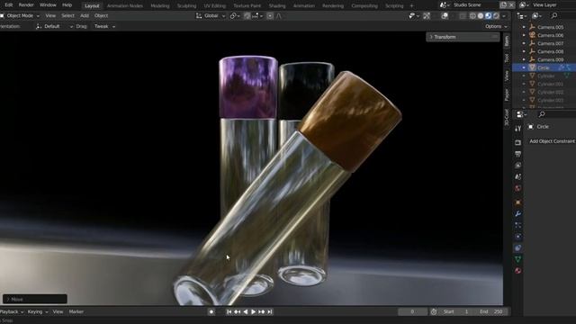Click the mesh icon of the Cylinder row
This screenshot has height=324, width=576.
(x=532, y=76)
